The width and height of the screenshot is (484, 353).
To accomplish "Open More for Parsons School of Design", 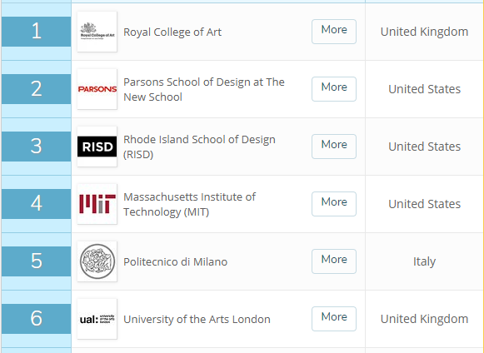I will [x=334, y=89].
